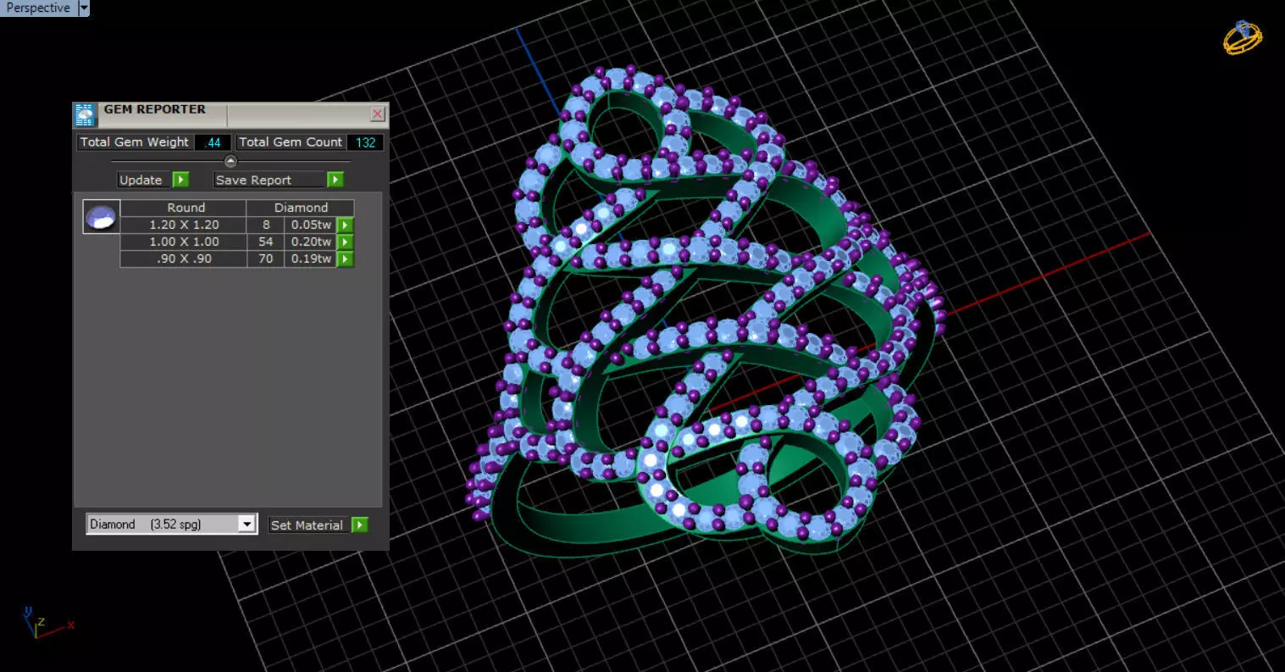Click green arrow on .90 X .90 row
The width and height of the screenshot is (1285, 672).
[x=345, y=258]
